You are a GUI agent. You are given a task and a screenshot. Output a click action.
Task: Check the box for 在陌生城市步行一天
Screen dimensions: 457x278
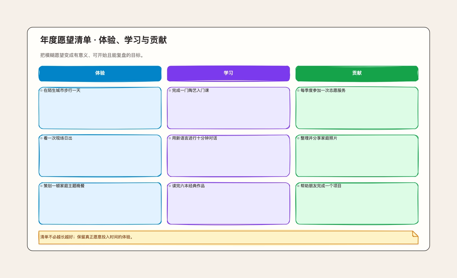click(x=41, y=90)
